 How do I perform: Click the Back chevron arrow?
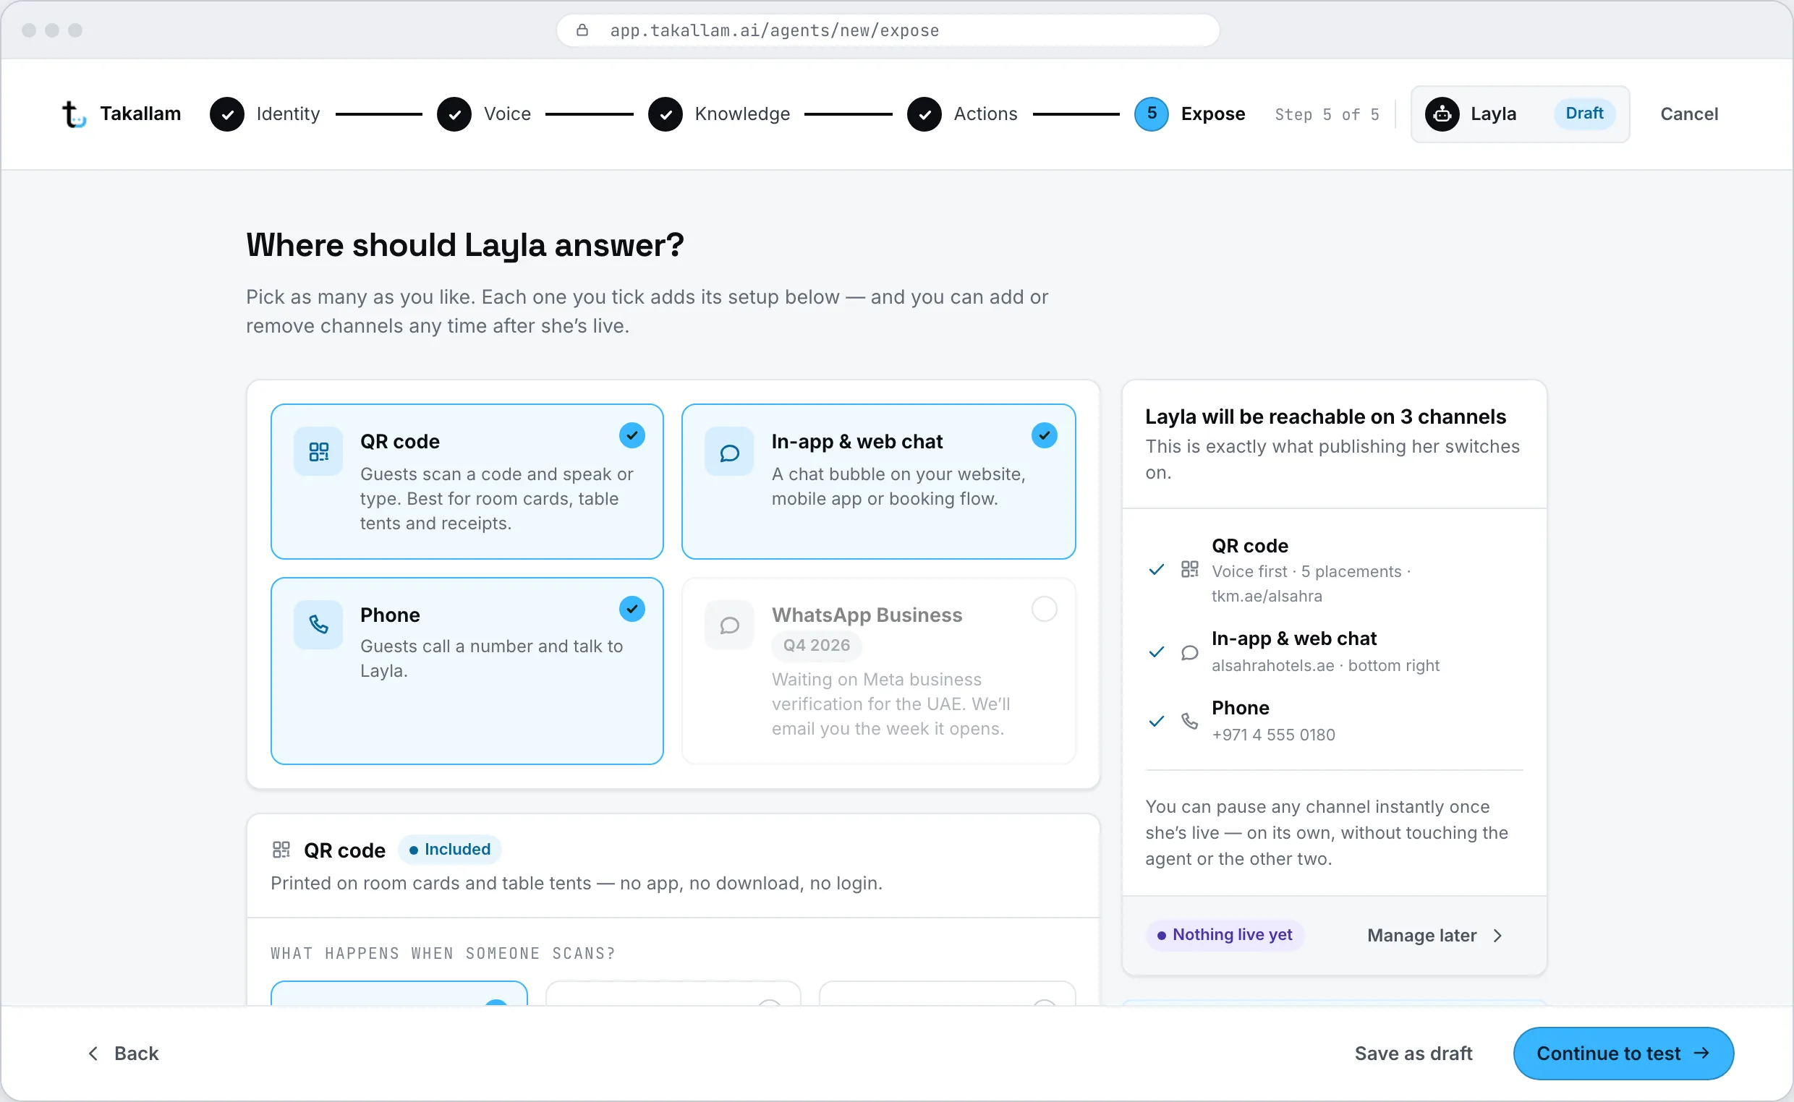(x=93, y=1054)
